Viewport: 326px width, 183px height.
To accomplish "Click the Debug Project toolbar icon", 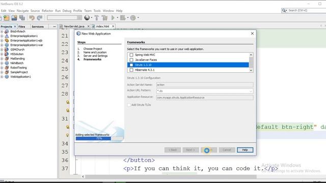I will (x=123, y=18).
